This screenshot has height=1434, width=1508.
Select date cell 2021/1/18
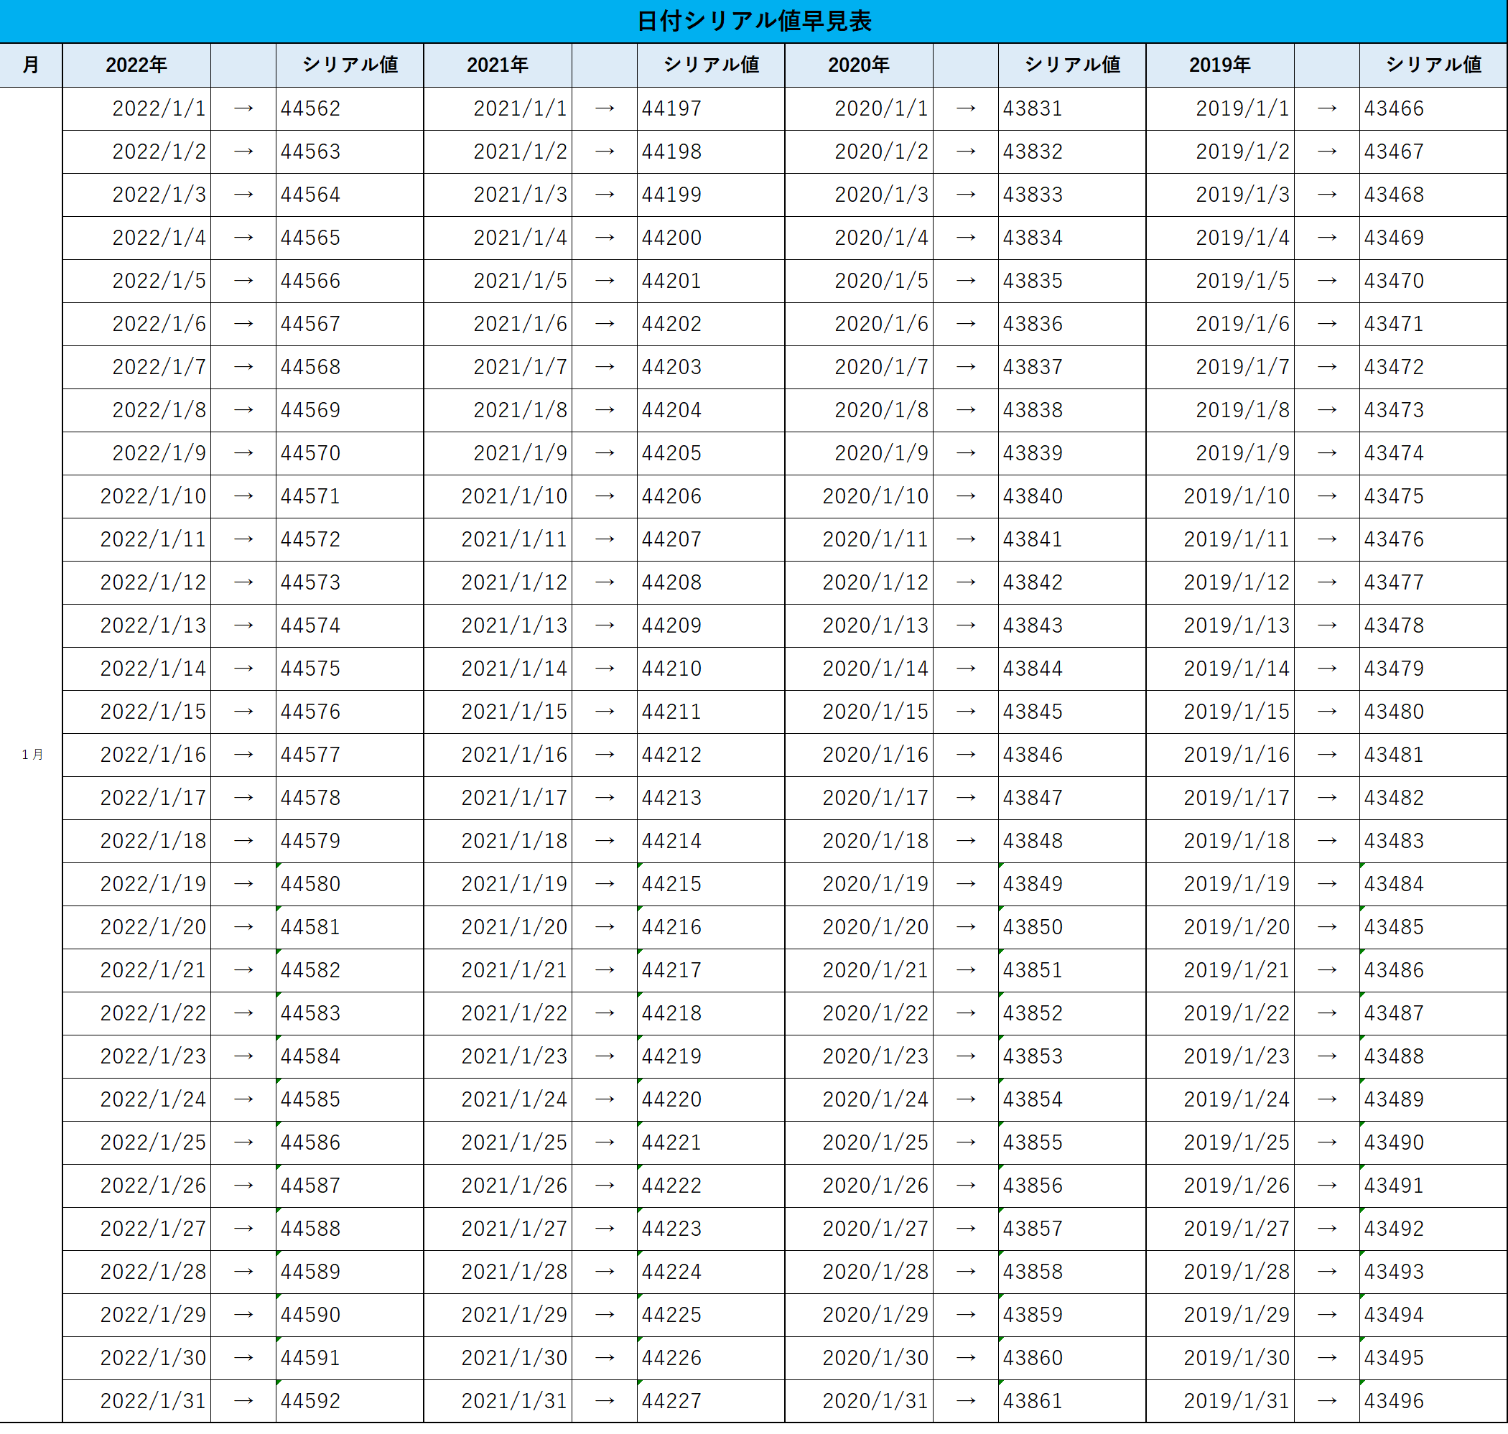tap(498, 841)
